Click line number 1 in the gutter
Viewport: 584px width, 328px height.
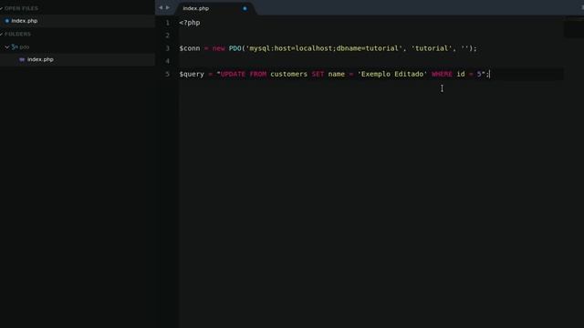[x=168, y=23]
